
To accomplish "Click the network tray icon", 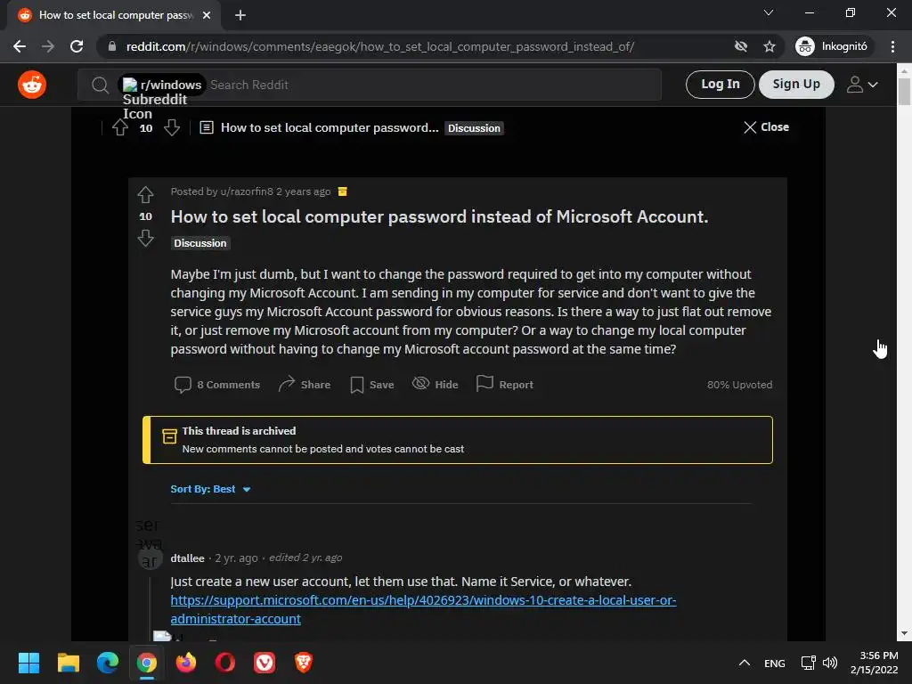I will (809, 663).
